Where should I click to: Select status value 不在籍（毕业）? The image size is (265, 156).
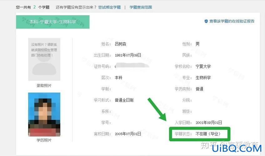pos(209,134)
